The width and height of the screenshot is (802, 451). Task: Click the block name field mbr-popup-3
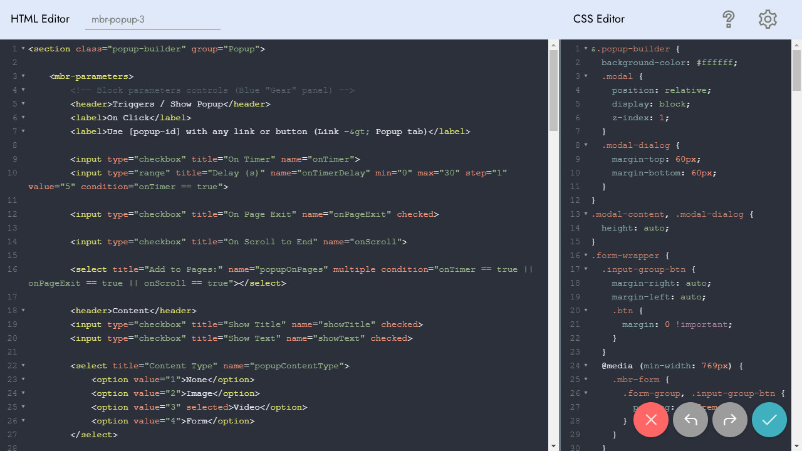coord(152,19)
